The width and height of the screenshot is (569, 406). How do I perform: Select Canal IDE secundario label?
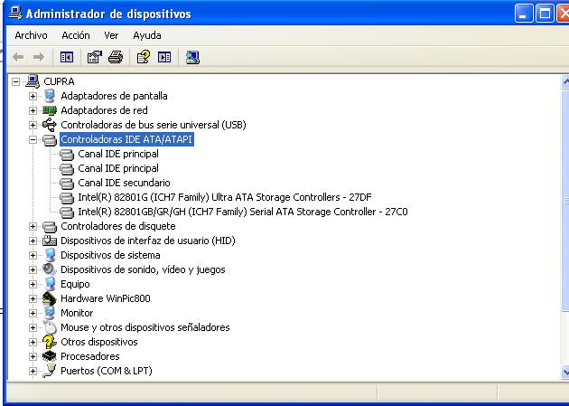pyautogui.click(x=124, y=183)
